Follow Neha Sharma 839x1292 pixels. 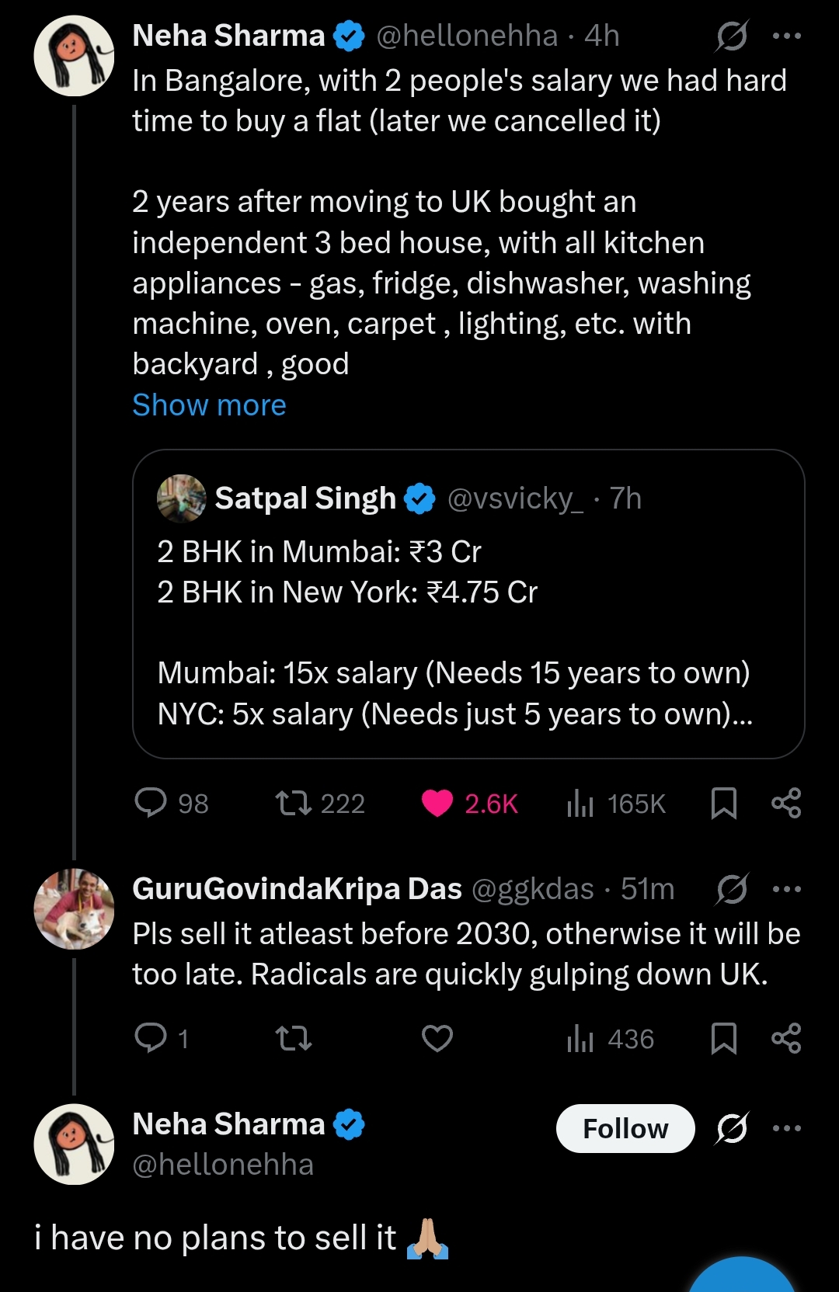[x=625, y=1128]
